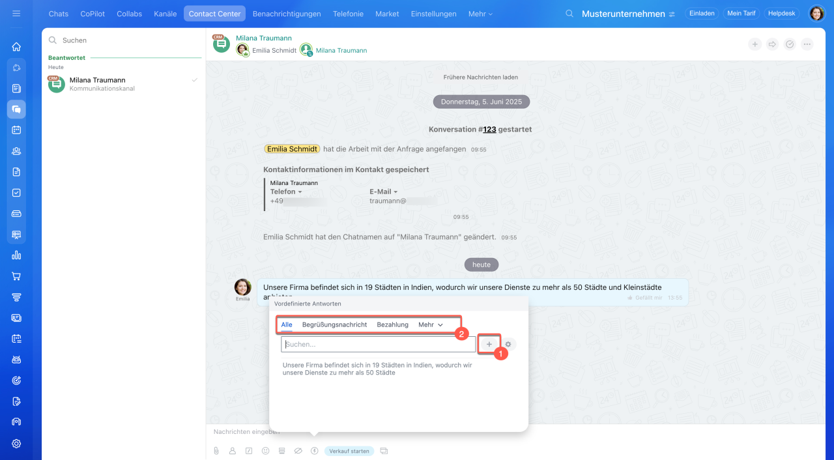Go to the home icon in sidebar
The image size is (834, 460).
16,46
